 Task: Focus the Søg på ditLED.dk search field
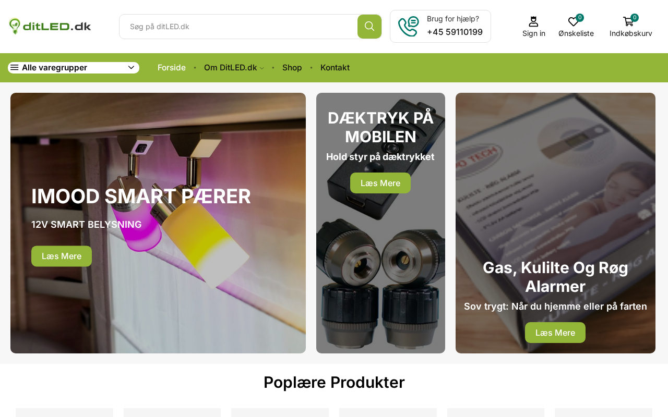[238, 27]
